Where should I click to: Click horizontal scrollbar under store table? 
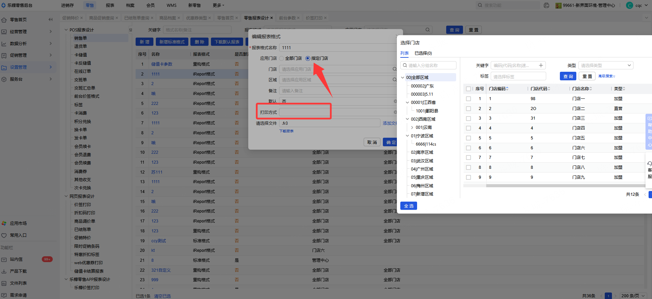click(565, 186)
